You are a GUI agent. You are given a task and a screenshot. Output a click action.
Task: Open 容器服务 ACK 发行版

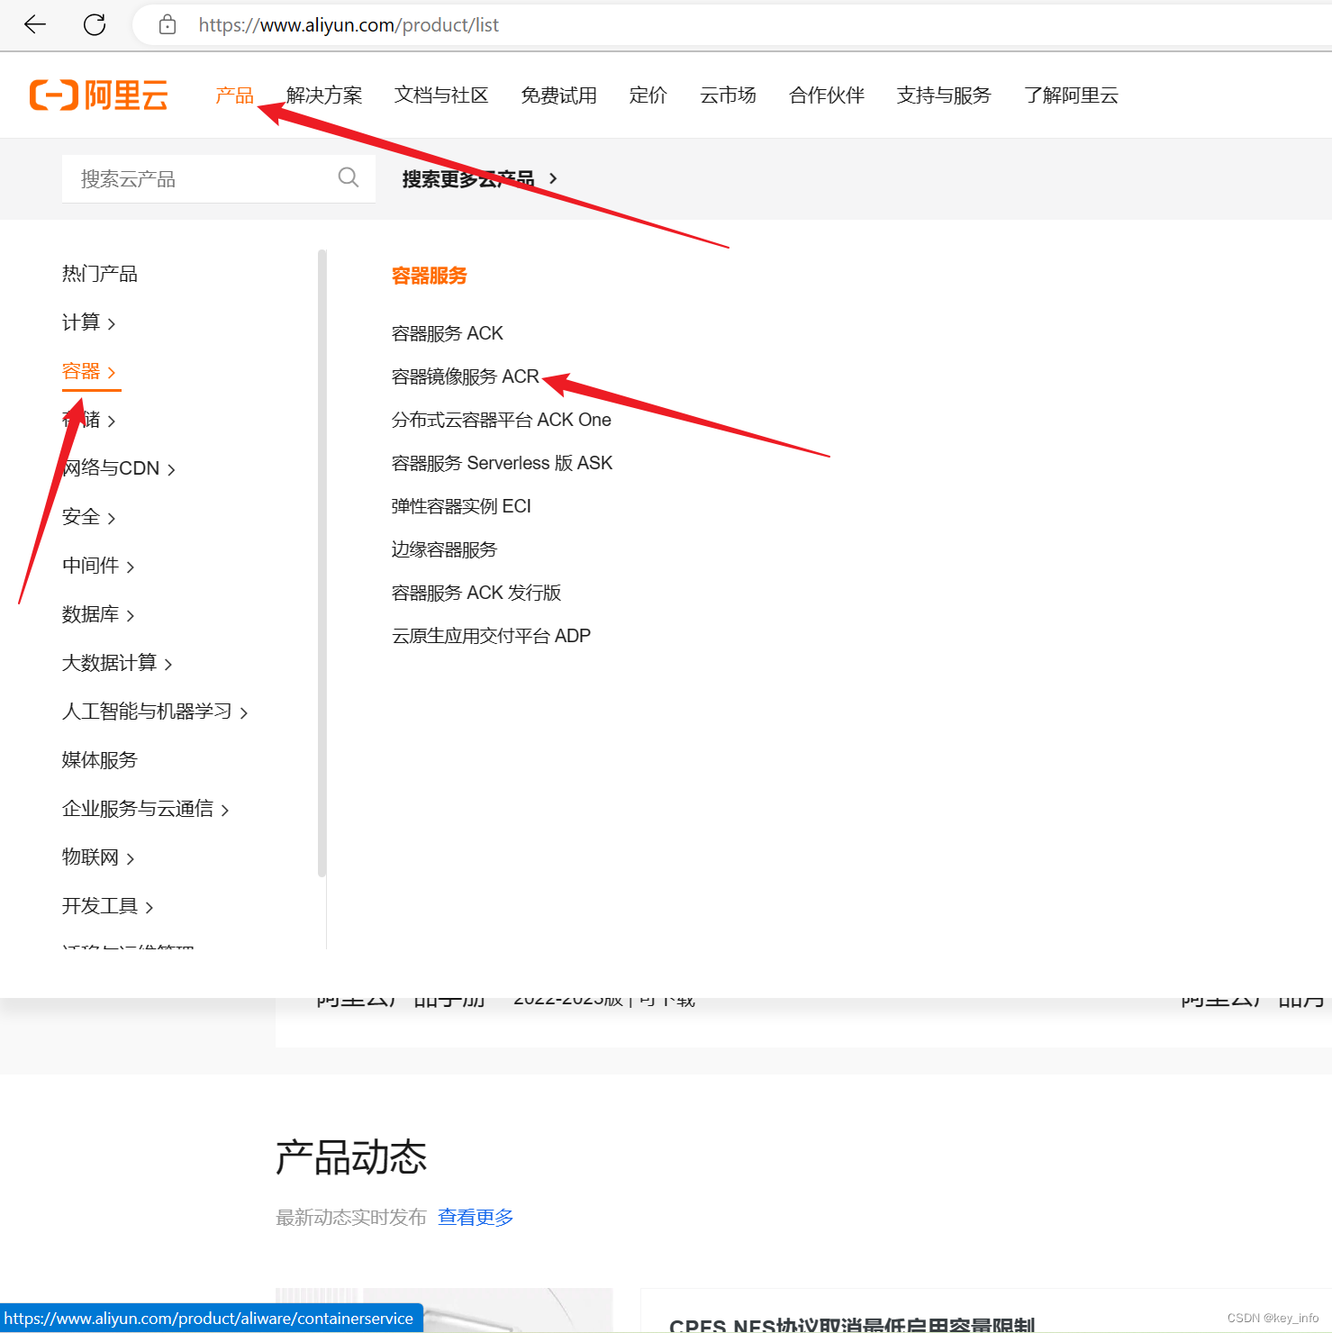pyautogui.click(x=476, y=593)
